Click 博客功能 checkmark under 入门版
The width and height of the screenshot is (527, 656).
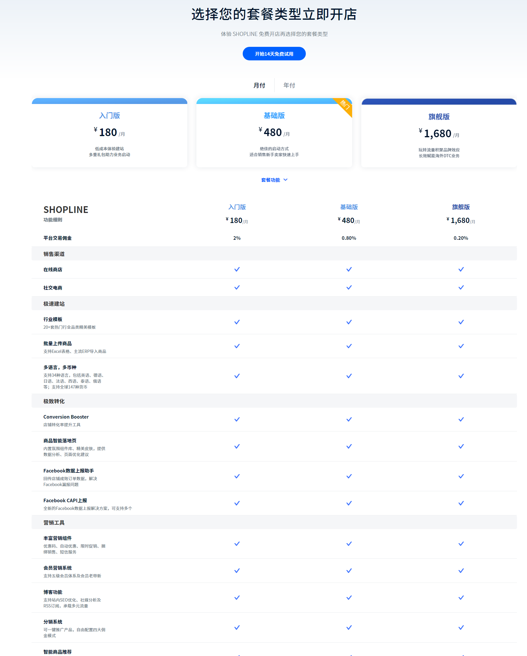coord(237,598)
